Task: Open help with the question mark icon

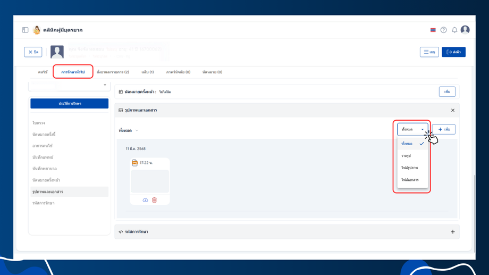Action: click(x=443, y=30)
